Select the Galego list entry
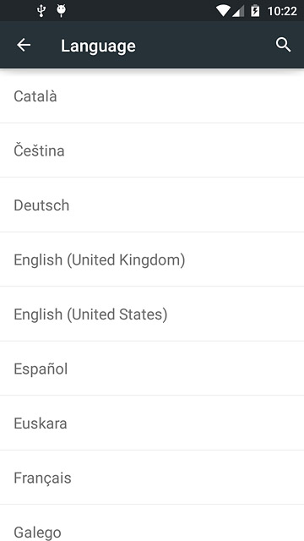 tap(152, 522)
